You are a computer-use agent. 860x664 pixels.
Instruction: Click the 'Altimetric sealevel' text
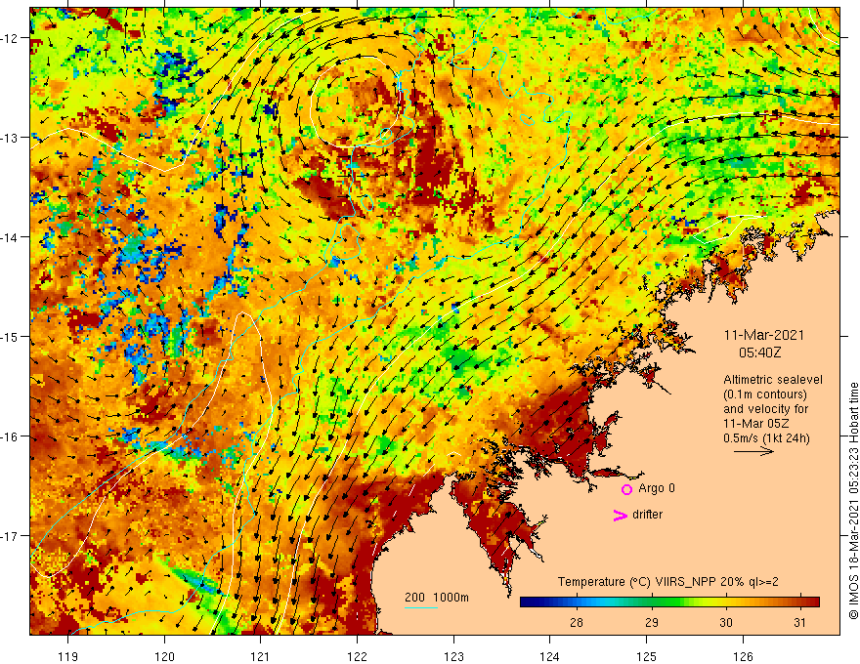coord(773,379)
